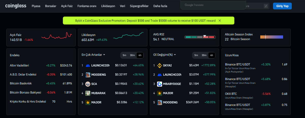
Task: Open the Daha fazla menu
Action: click(x=160, y=6)
